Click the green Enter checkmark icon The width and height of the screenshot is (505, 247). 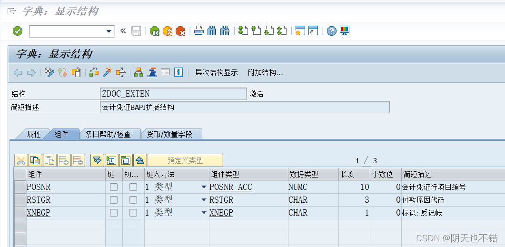click(x=18, y=31)
